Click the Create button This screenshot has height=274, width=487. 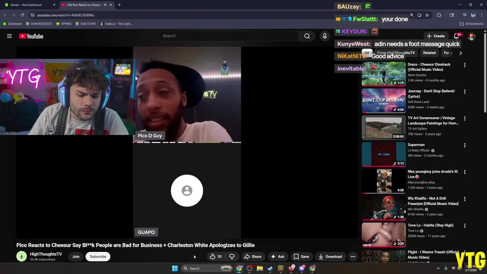click(x=436, y=36)
